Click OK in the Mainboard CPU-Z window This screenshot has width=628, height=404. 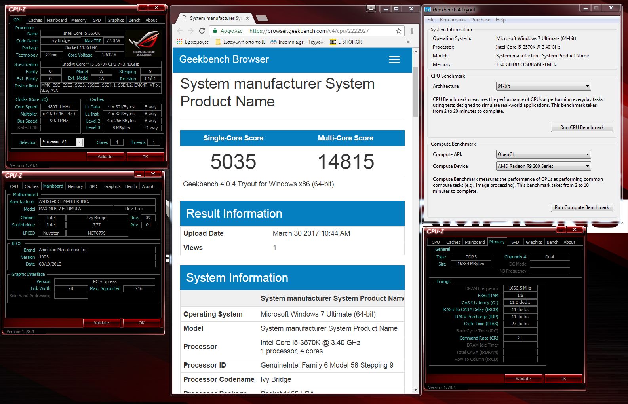tap(142, 323)
